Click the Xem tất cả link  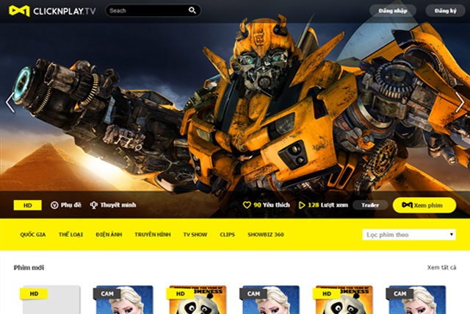[441, 268]
